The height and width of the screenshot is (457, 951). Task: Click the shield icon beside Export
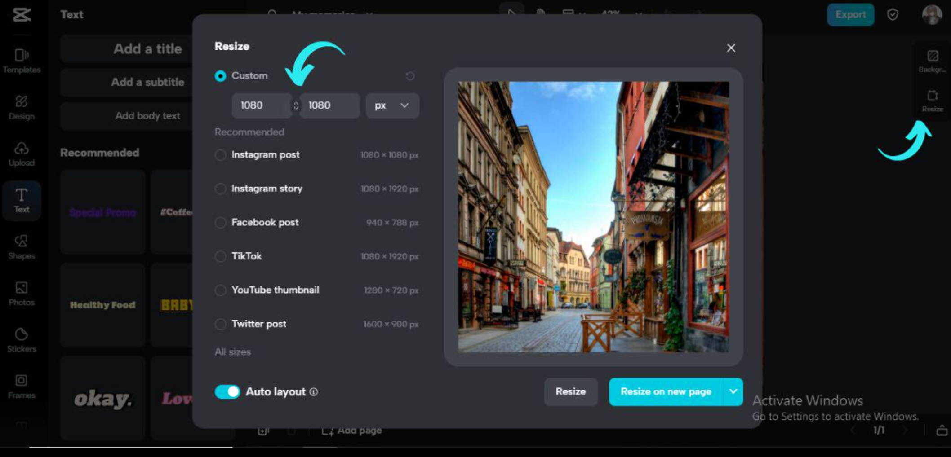[x=893, y=15]
